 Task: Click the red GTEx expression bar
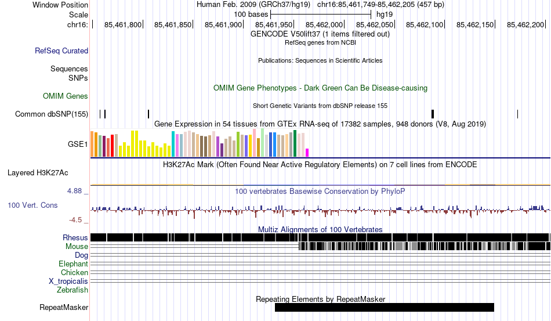[x=113, y=146]
